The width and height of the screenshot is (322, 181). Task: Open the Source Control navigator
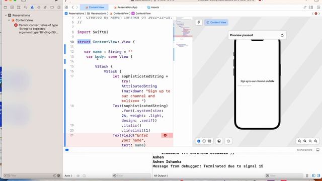[x=12, y=8]
